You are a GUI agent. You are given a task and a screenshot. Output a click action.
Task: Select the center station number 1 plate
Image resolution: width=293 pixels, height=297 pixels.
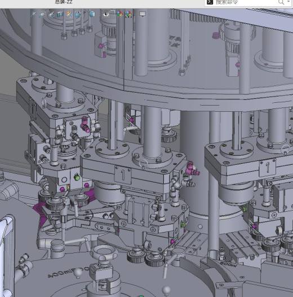[123, 174]
